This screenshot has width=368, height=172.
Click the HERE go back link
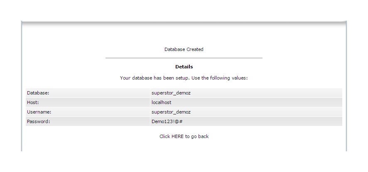click(177, 136)
